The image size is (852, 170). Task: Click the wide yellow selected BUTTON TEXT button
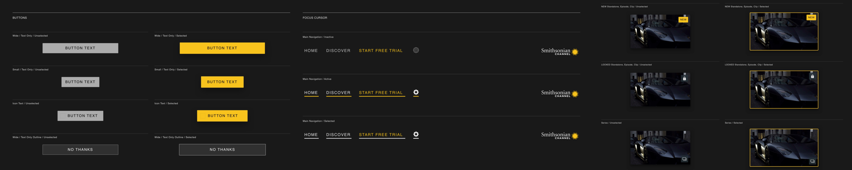click(x=222, y=48)
